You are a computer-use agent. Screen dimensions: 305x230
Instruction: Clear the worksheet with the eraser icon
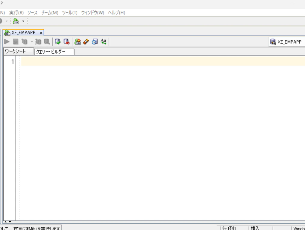click(86, 41)
